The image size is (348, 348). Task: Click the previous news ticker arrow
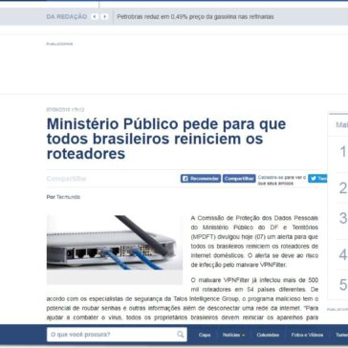[95, 17]
